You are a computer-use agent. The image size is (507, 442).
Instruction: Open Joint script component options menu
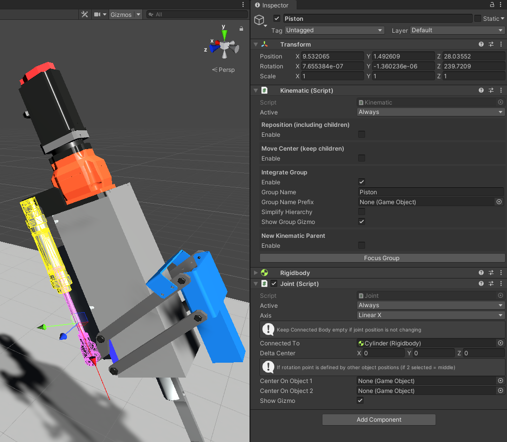click(x=501, y=284)
